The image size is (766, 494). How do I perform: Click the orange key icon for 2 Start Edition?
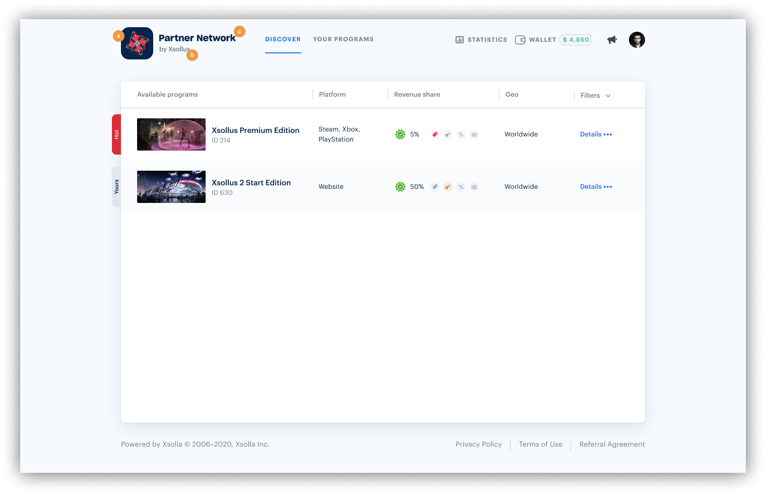pyautogui.click(x=448, y=187)
